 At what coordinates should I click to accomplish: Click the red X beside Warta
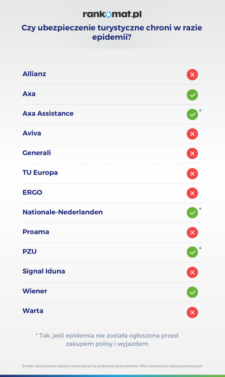(192, 312)
